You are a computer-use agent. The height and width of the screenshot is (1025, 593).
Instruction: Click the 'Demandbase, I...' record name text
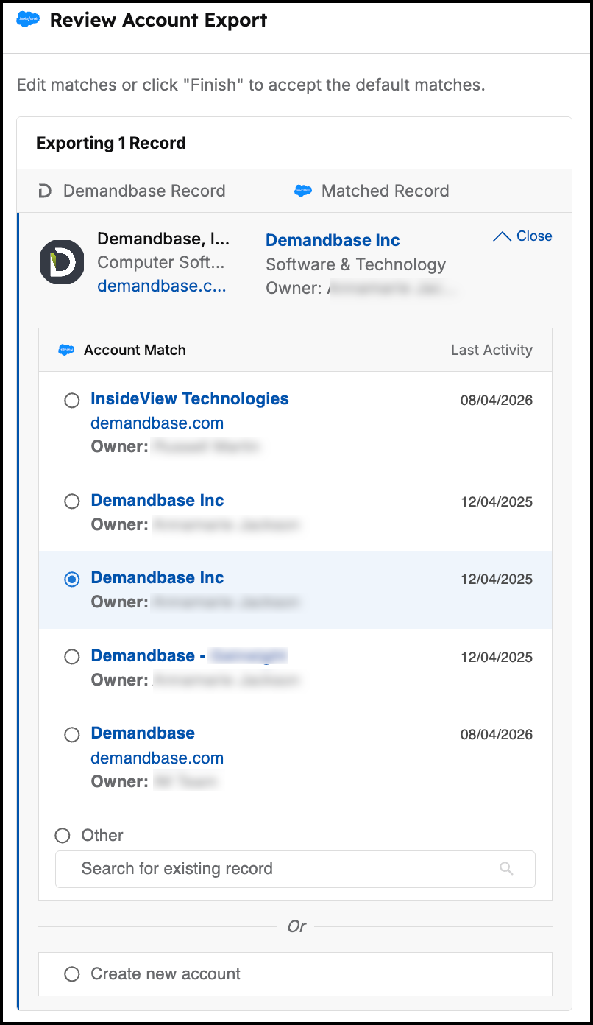163,239
